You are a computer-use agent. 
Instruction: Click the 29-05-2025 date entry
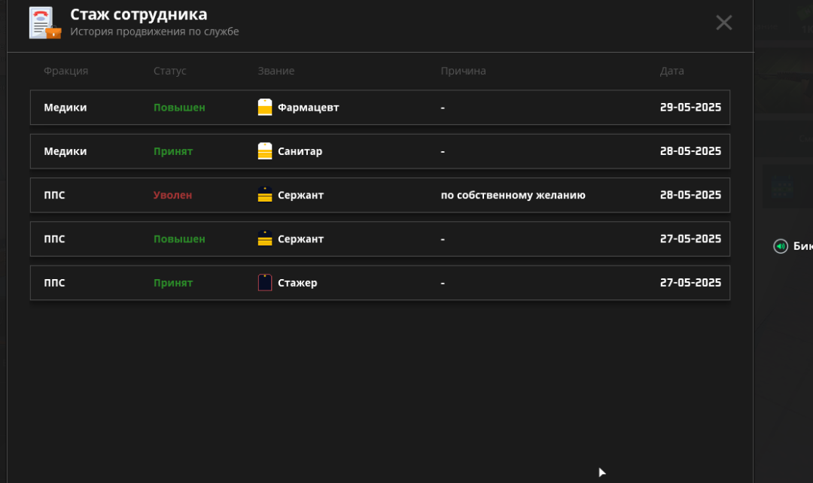(690, 108)
